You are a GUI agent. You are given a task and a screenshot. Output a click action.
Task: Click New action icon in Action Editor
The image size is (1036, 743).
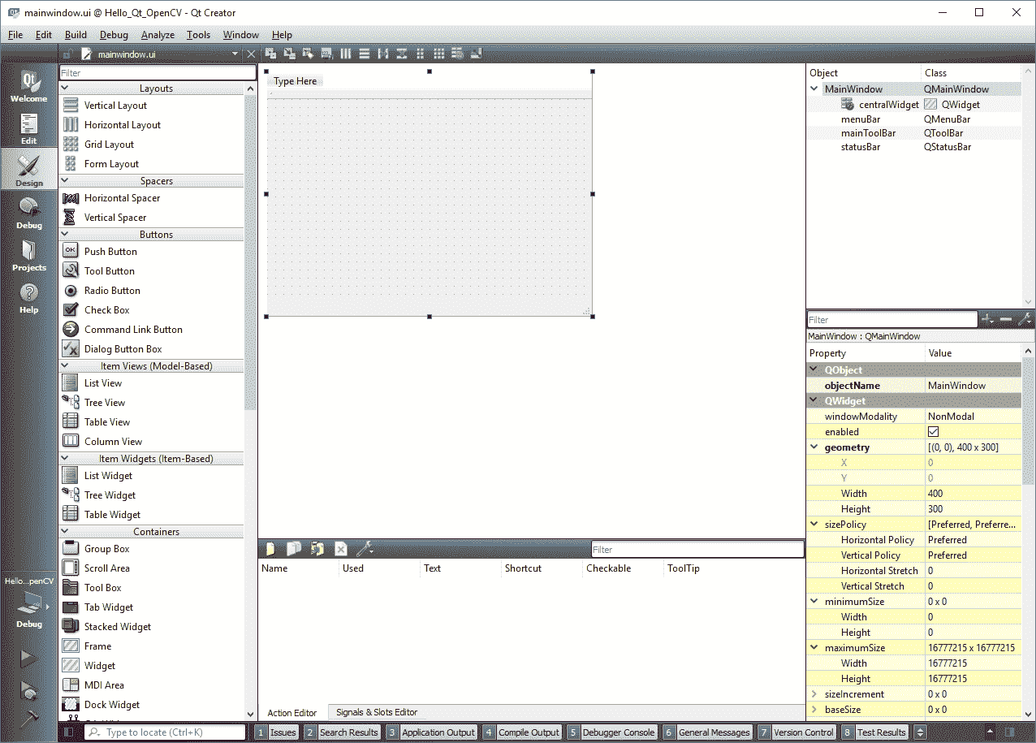tap(270, 549)
